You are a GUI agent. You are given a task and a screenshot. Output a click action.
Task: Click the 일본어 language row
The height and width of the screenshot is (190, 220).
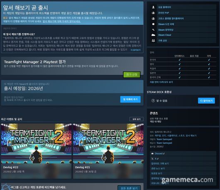[183, 73]
